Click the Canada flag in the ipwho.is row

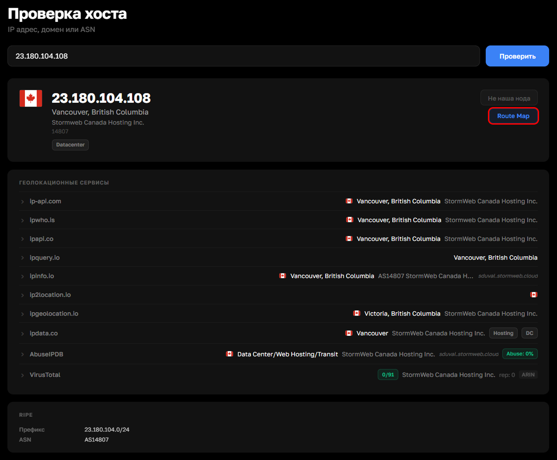coord(350,220)
